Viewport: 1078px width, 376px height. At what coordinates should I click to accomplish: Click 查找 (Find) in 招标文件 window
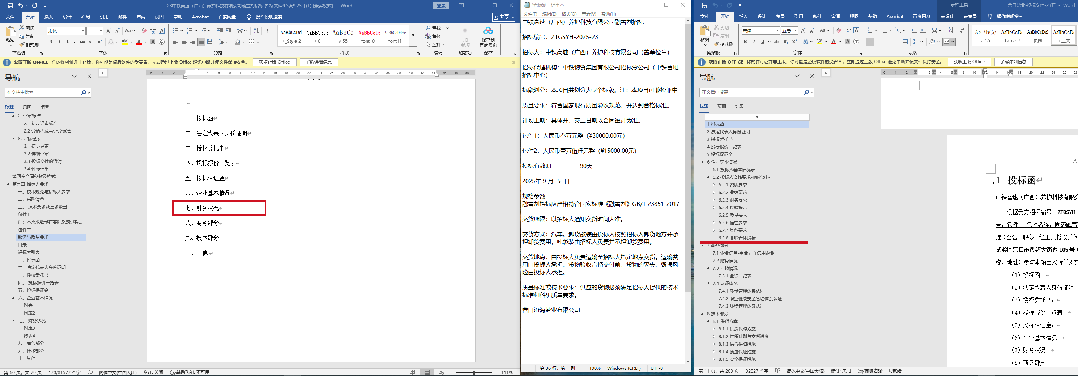(434, 28)
